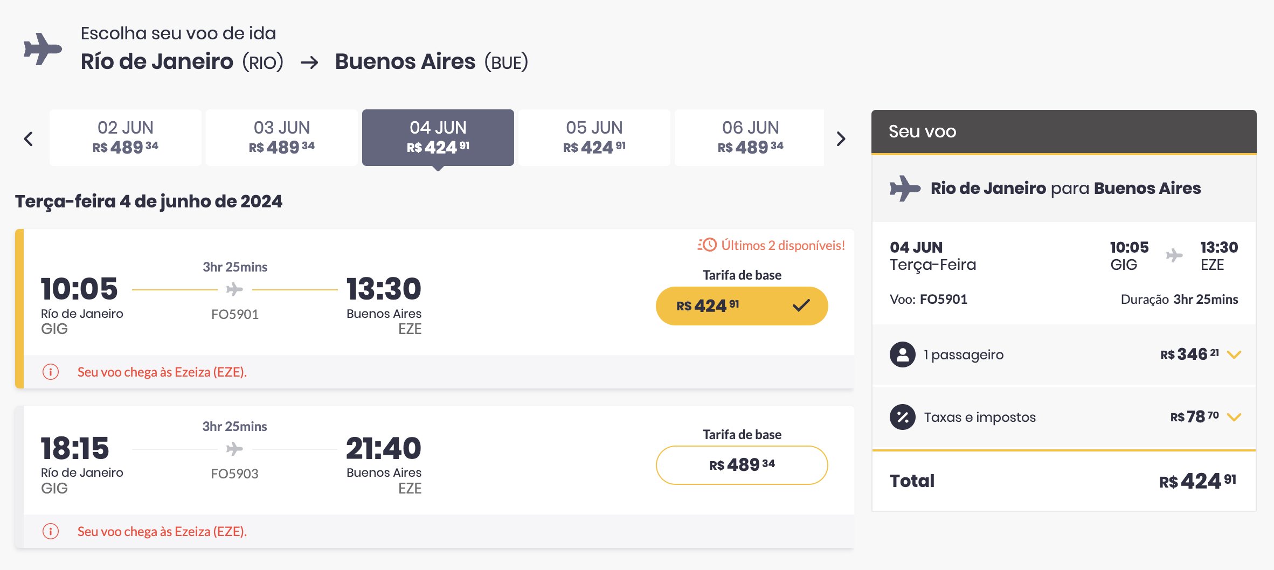This screenshot has height=570, width=1274.
Task: Switch to the 02 JUN date tab
Action: [126, 138]
